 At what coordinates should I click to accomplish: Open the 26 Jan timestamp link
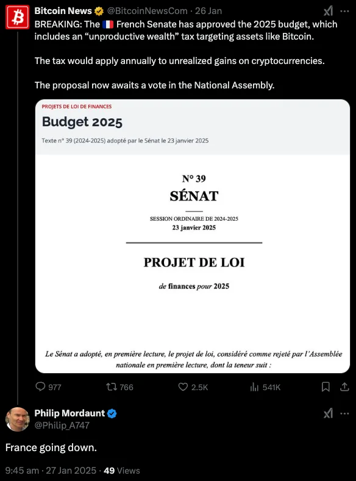[x=208, y=11]
